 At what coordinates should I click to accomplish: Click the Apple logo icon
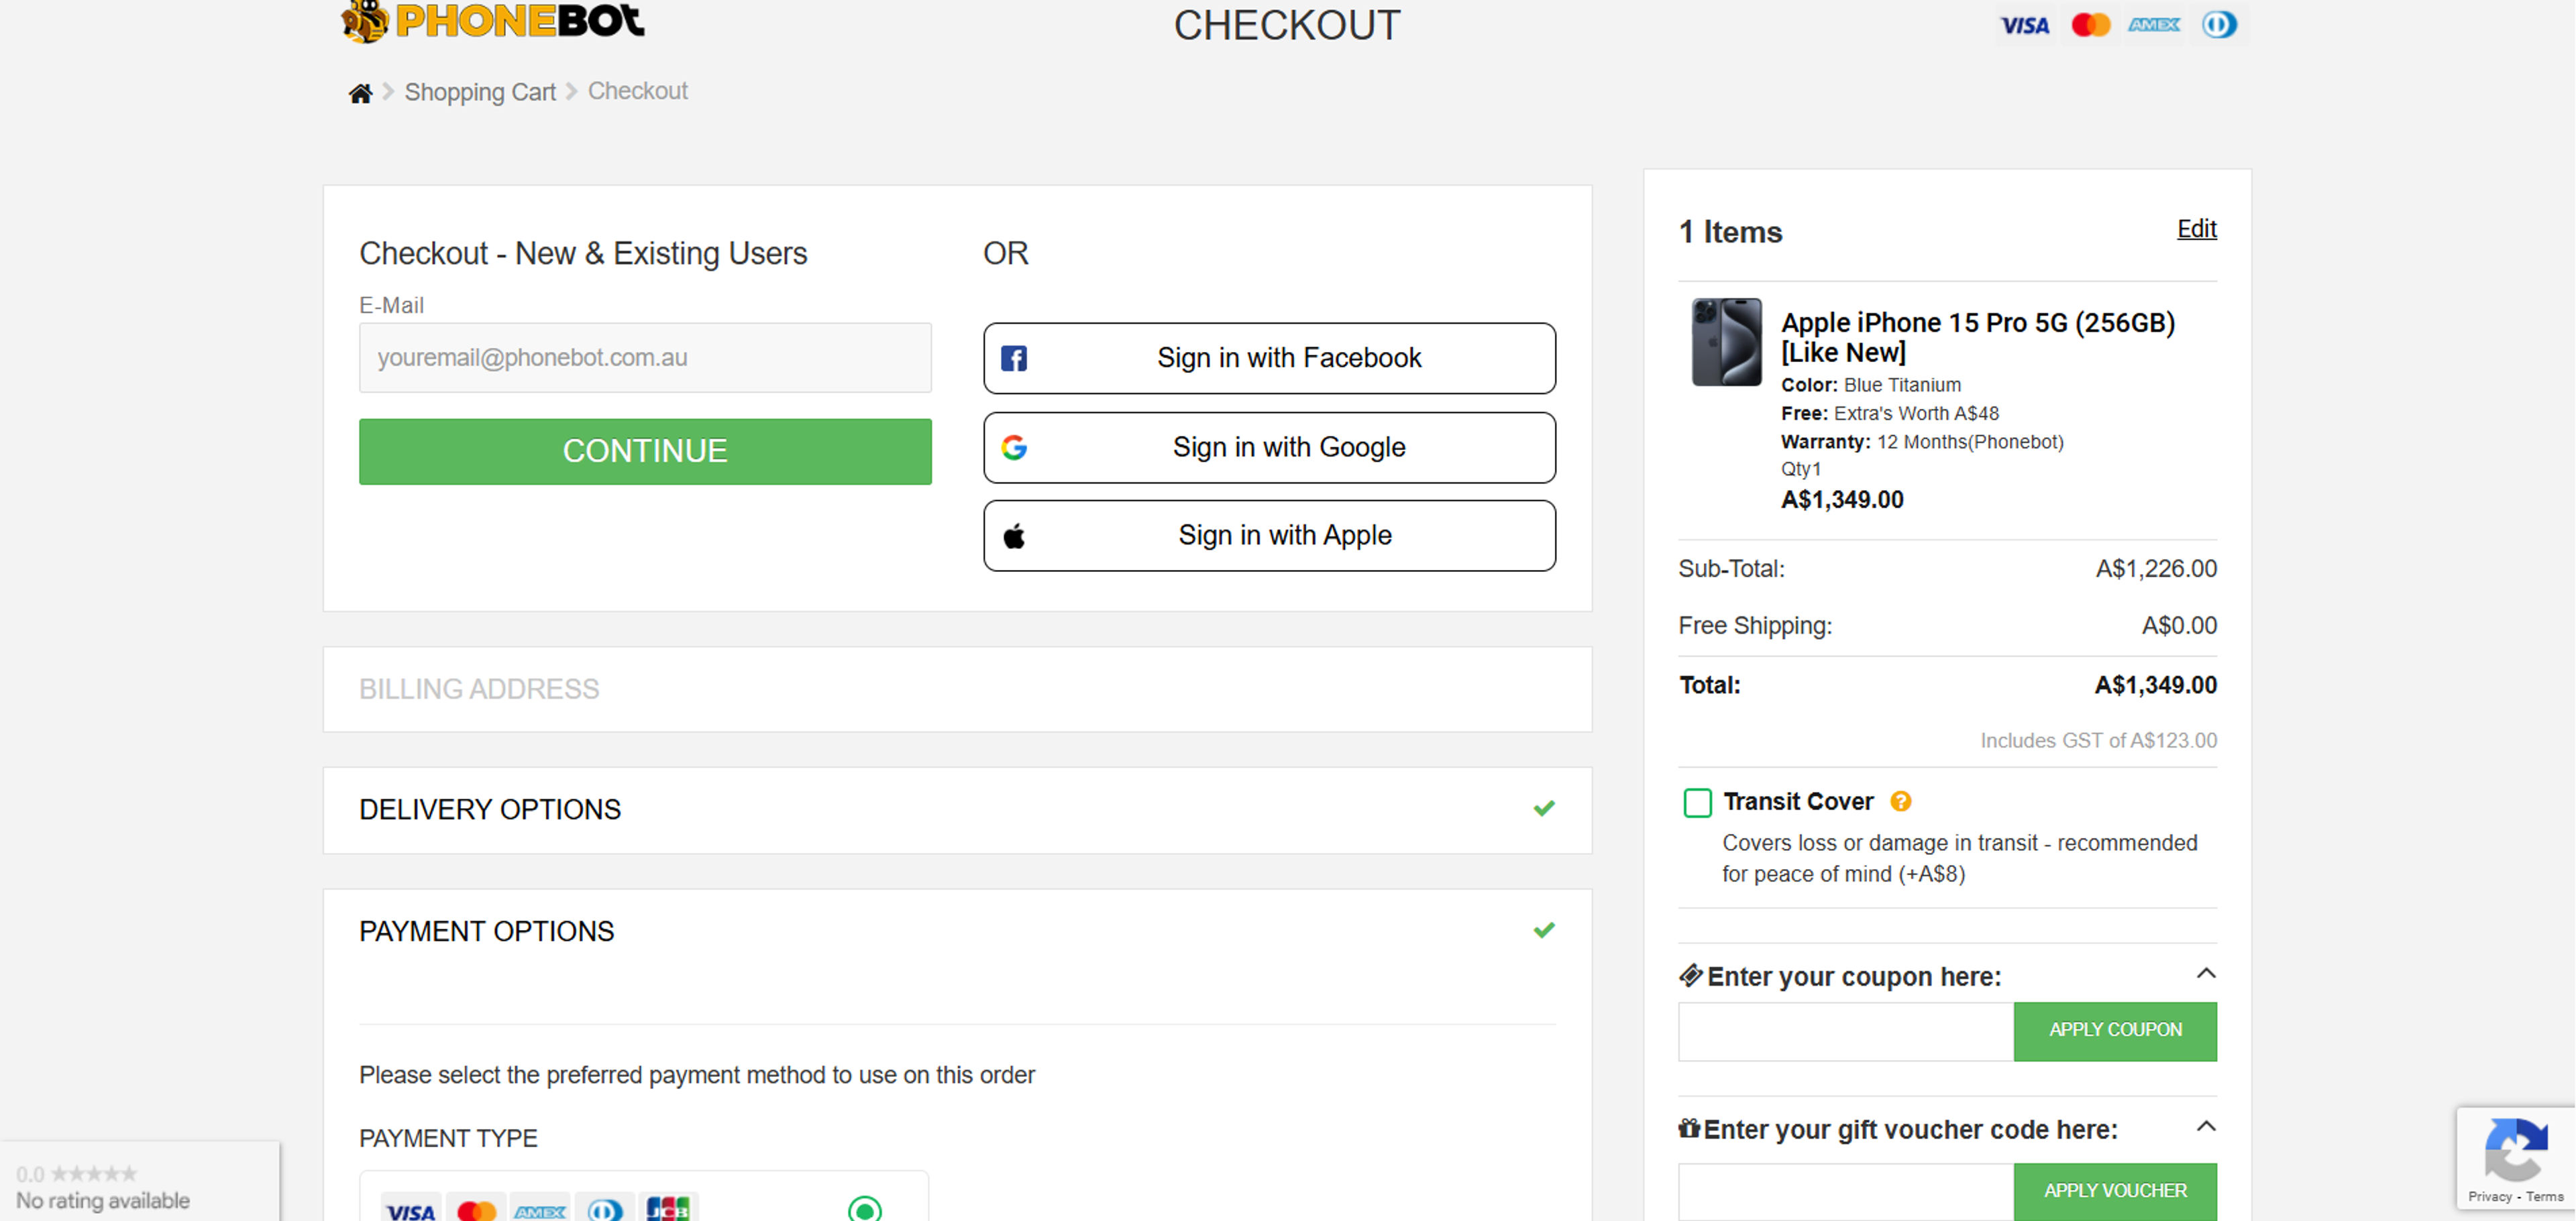click(x=1014, y=536)
